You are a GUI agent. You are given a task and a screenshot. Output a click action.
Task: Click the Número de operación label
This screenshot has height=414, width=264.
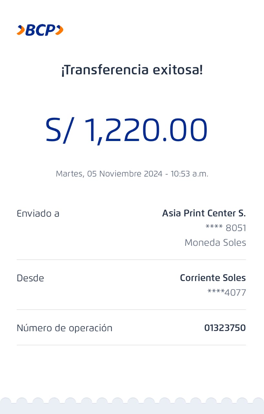(x=64, y=328)
